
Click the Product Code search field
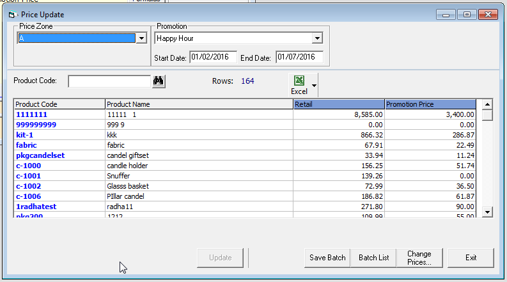tap(109, 81)
